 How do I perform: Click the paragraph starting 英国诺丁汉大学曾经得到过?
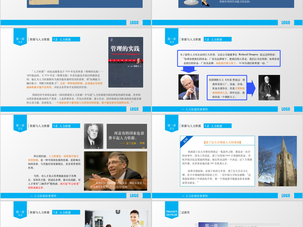click(x=217, y=157)
